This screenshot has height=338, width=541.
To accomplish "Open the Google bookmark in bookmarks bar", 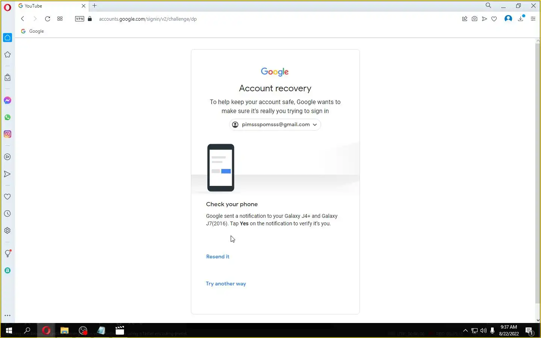I will coord(33,31).
